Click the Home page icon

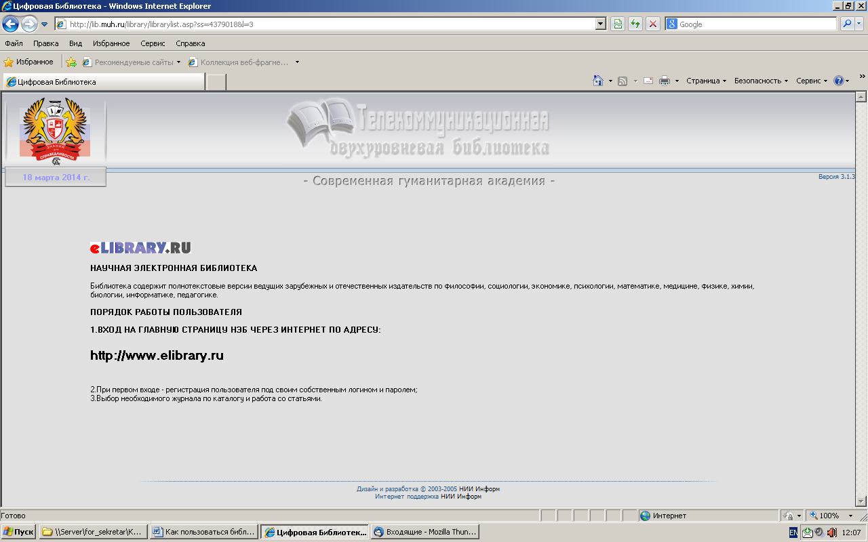597,81
